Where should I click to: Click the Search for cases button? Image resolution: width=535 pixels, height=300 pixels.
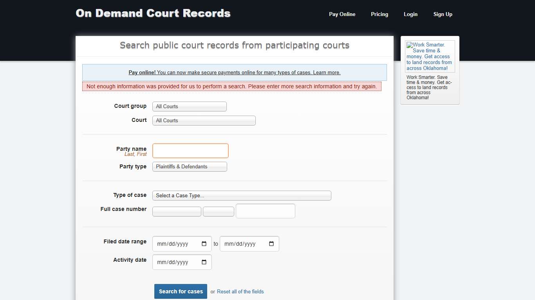[x=181, y=291]
